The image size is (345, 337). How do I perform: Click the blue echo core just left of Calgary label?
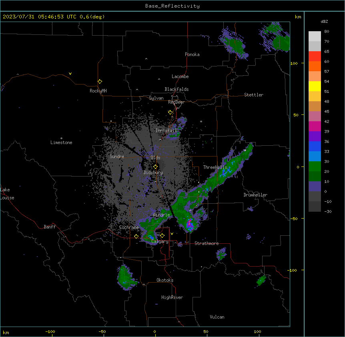[x=151, y=237]
